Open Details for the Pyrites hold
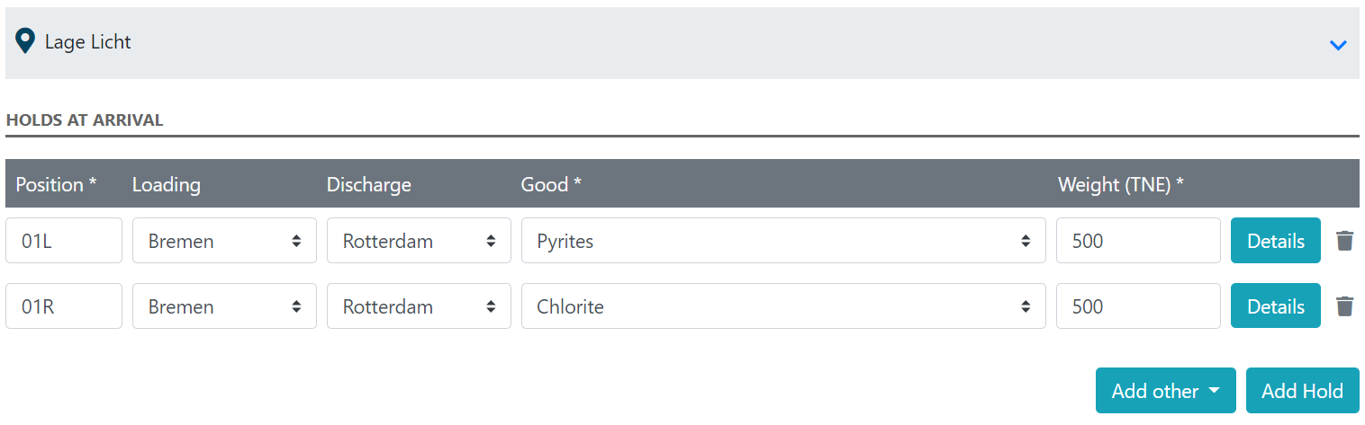The image size is (1365, 425). pos(1275,241)
